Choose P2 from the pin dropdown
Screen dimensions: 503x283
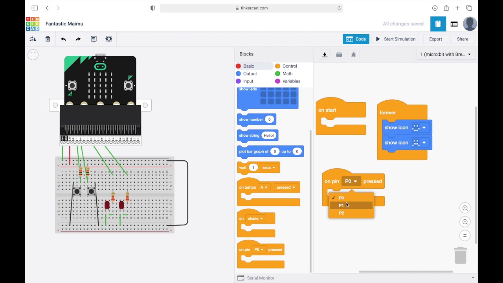point(351,213)
